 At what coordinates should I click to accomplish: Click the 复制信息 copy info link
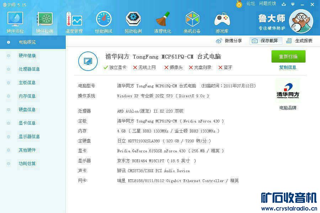click(x=288, y=67)
